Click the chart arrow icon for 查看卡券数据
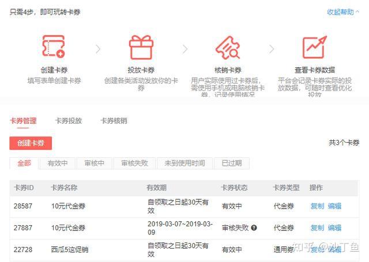The image size is (369, 262). (x=315, y=47)
